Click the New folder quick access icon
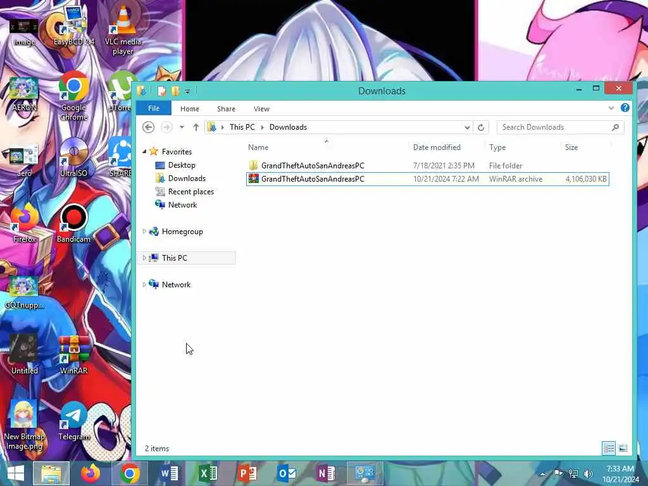Image resolution: width=648 pixels, height=486 pixels. [176, 91]
